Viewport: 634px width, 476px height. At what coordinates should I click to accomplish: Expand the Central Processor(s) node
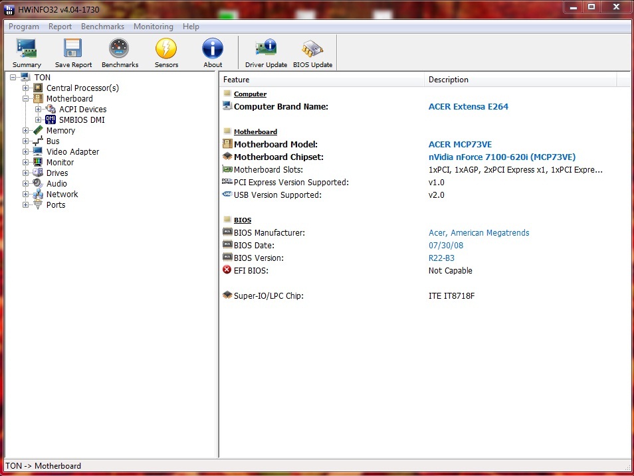coord(25,88)
